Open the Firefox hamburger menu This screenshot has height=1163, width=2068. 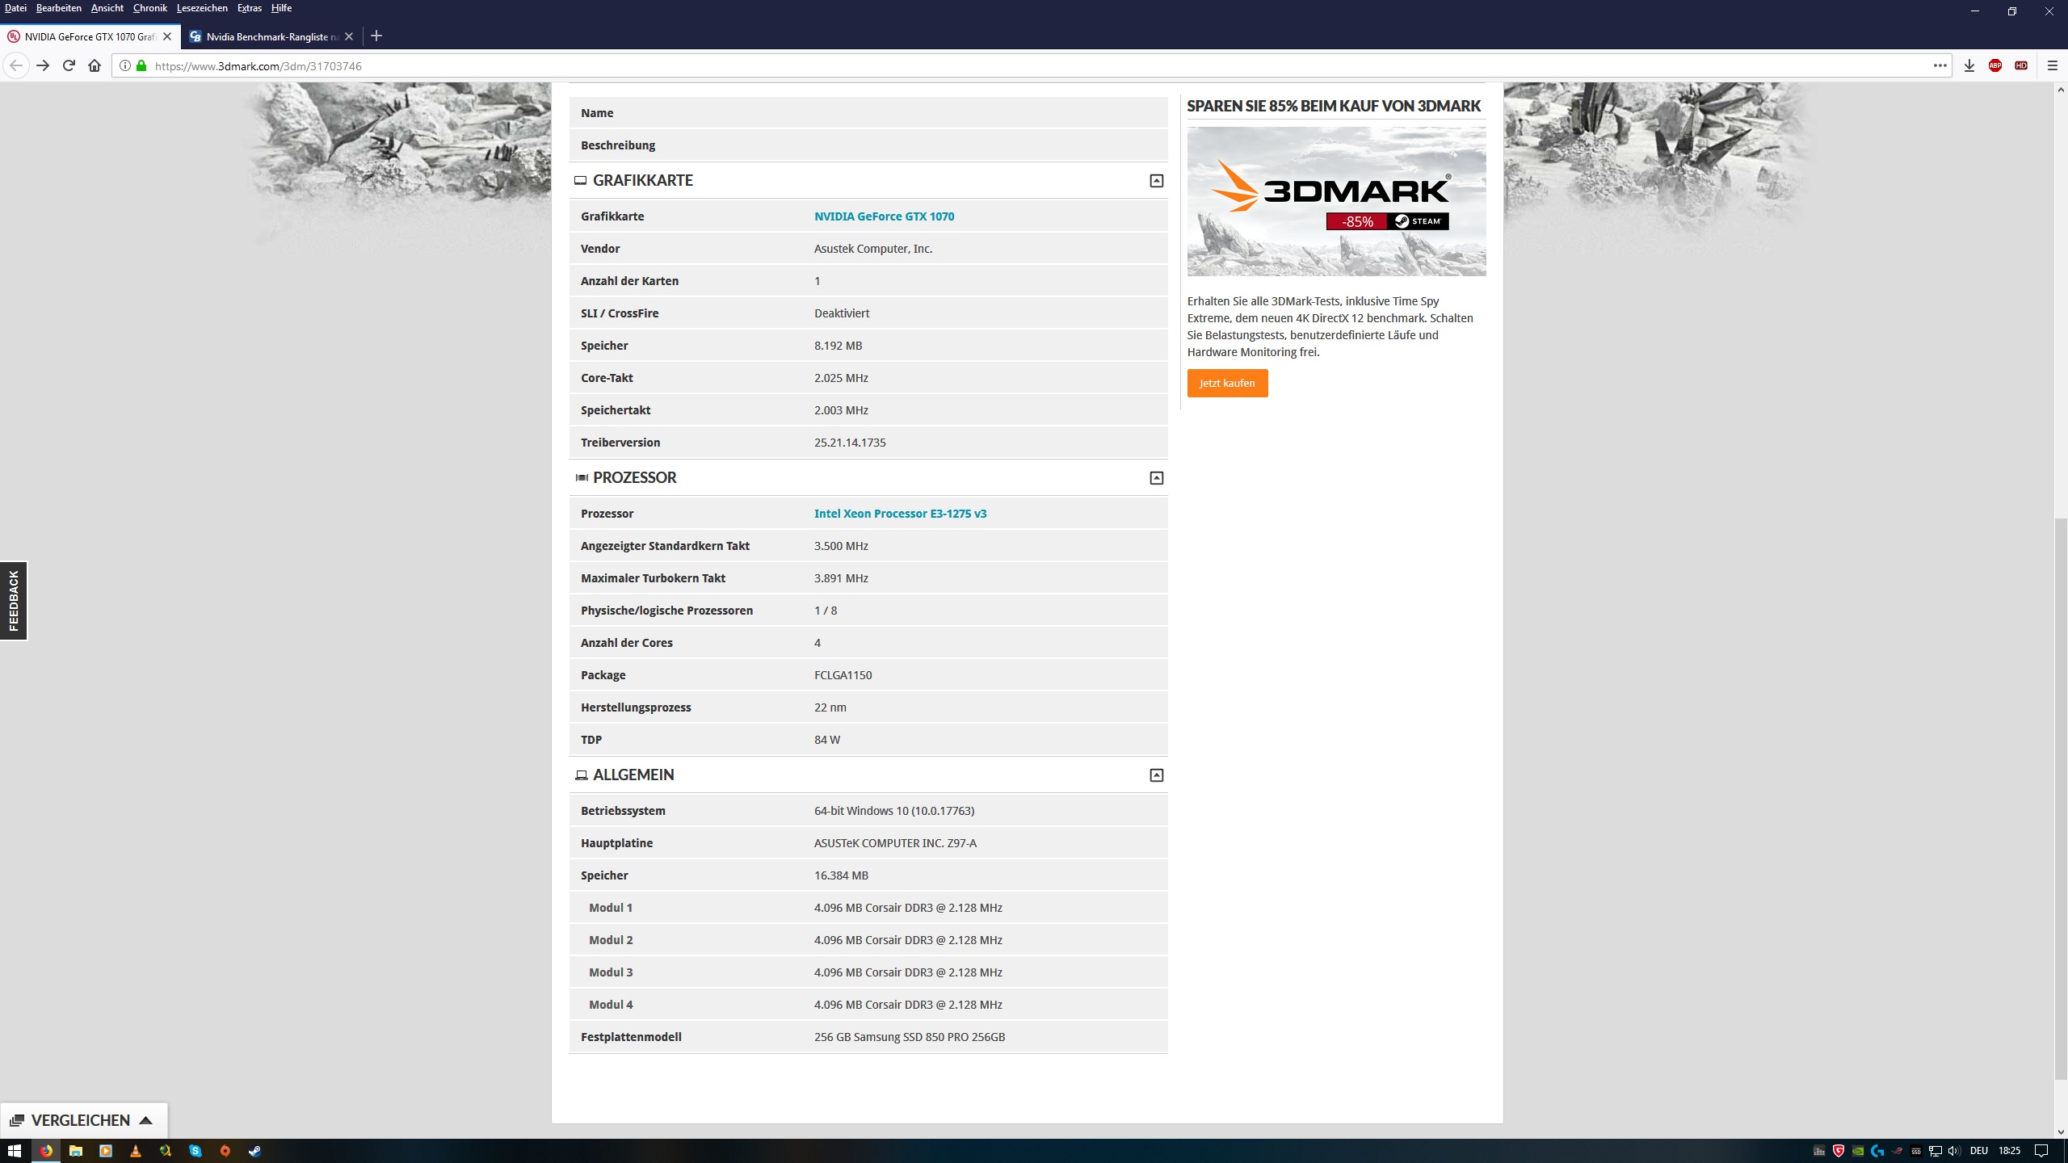[2052, 65]
